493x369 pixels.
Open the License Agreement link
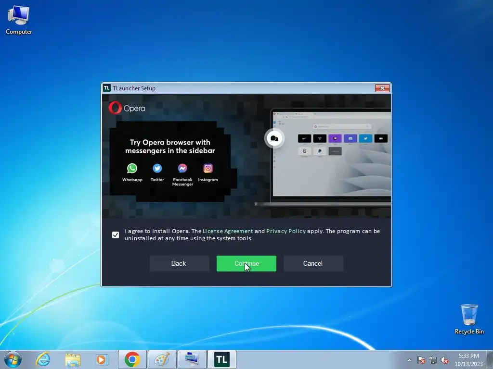(228, 231)
